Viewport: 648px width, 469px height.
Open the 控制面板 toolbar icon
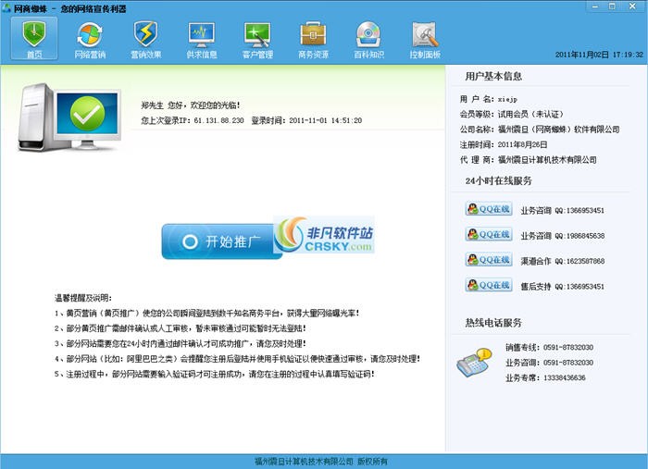(x=425, y=39)
